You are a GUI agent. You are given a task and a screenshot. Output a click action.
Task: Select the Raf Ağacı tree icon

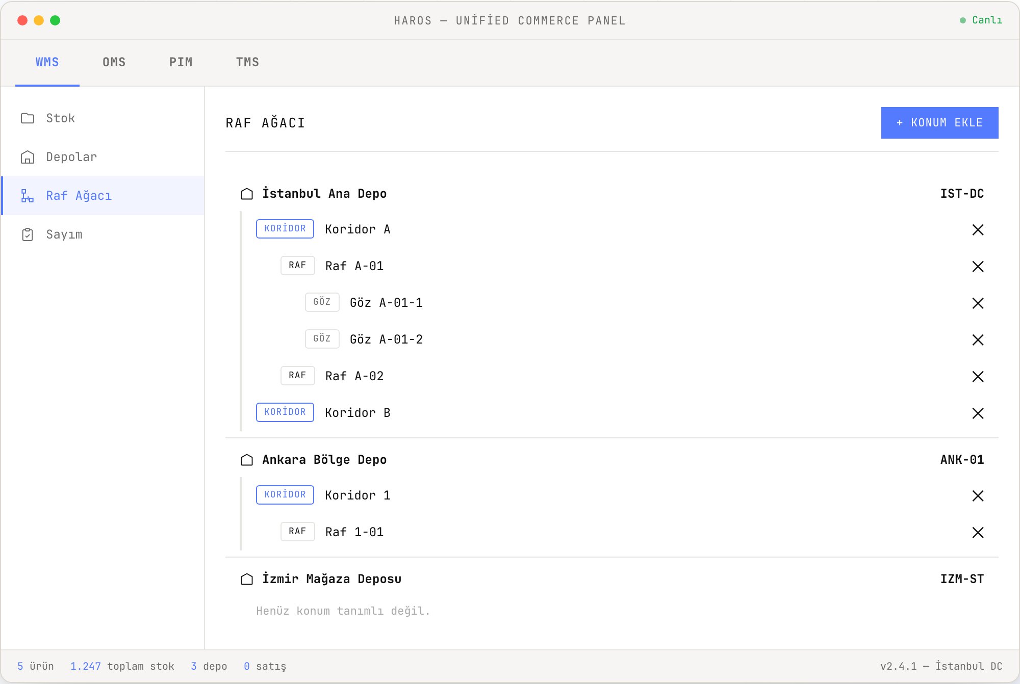(28, 196)
